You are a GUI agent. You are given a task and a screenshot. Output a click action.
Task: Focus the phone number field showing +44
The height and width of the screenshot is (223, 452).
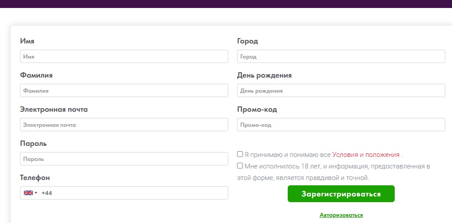pos(133,193)
